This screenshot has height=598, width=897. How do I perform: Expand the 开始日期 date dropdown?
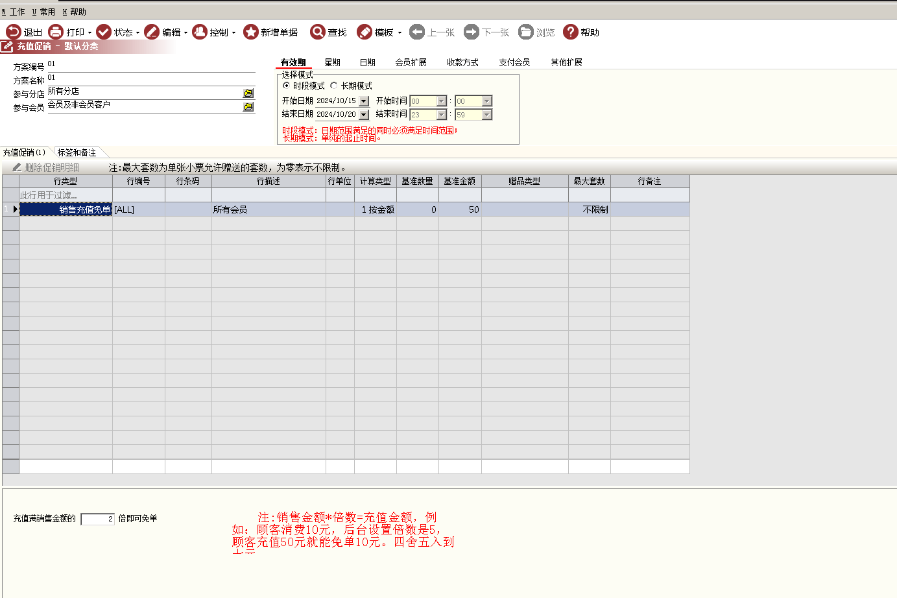(364, 101)
